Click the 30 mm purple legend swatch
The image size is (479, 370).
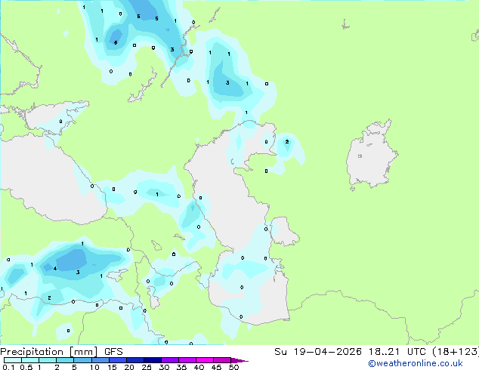tap(170, 360)
